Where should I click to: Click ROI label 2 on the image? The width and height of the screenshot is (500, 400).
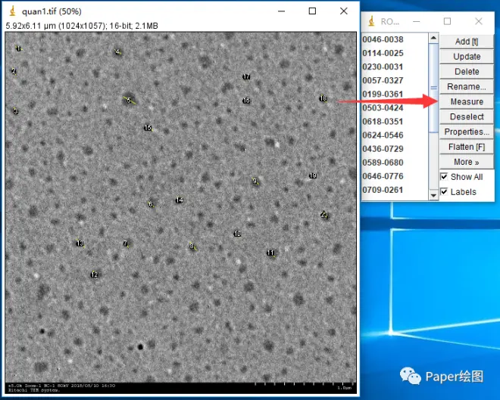pyautogui.click(x=14, y=71)
